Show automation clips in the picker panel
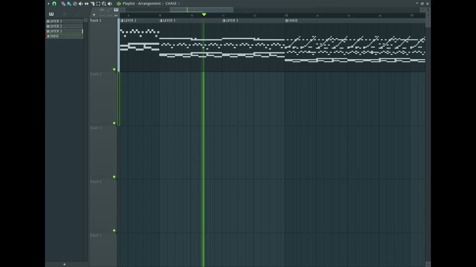 (77, 14)
